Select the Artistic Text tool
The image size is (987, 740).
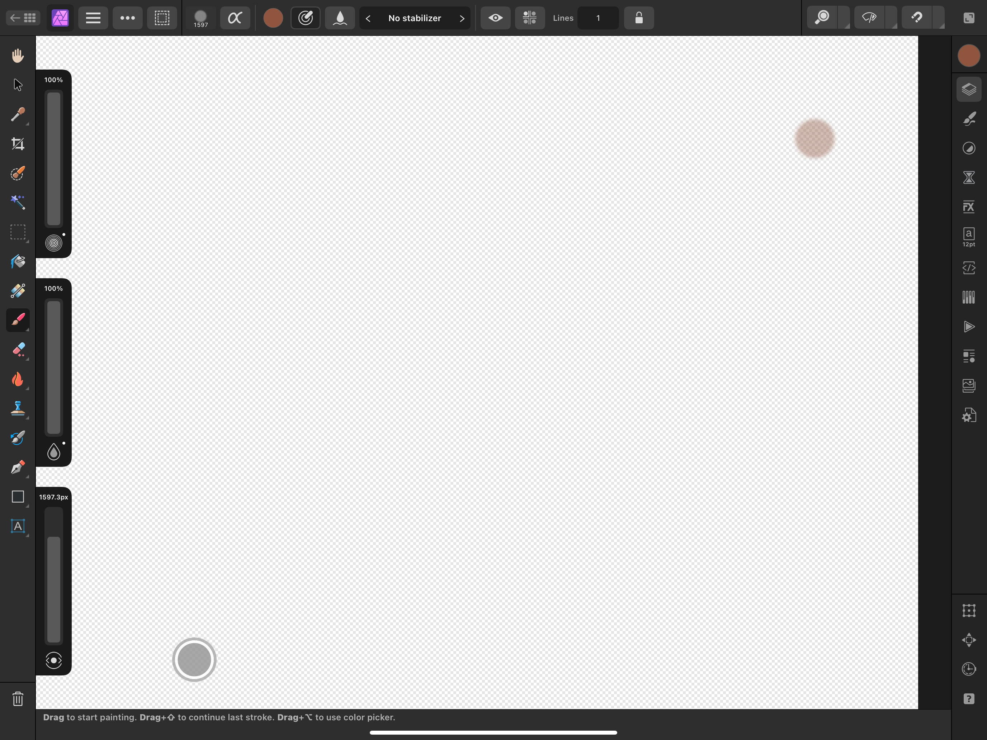coord(18,526)
